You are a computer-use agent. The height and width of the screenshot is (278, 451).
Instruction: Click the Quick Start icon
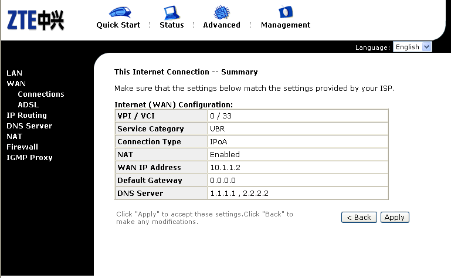(120, 12)
